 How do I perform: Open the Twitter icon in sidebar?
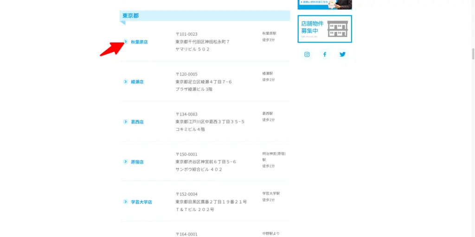tap(342, 55)
